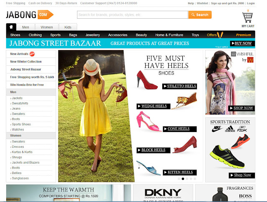Image resolution: width=267 pixels, height=202 pixels.
Task: Open the Clothing menu
Action: (x=35, y=35)
